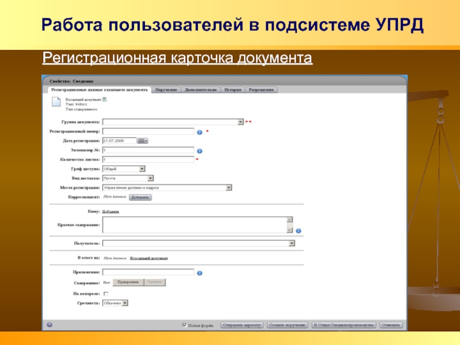460x345 pixels.
Task: Open the Поручение tab
Action: (x=166, y=90)
